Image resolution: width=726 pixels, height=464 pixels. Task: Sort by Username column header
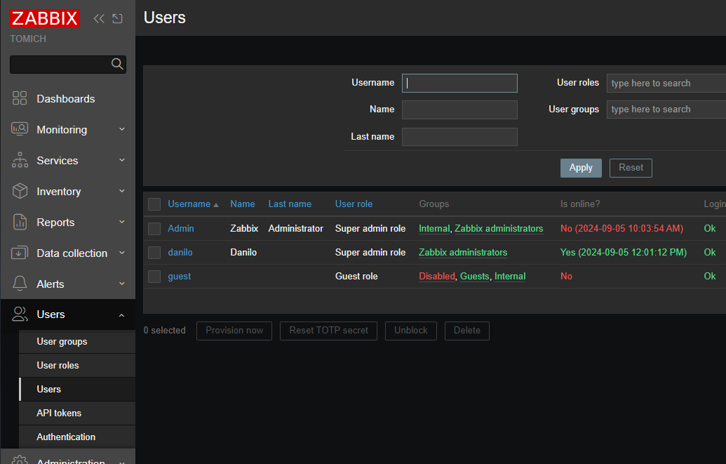[189, 204]
